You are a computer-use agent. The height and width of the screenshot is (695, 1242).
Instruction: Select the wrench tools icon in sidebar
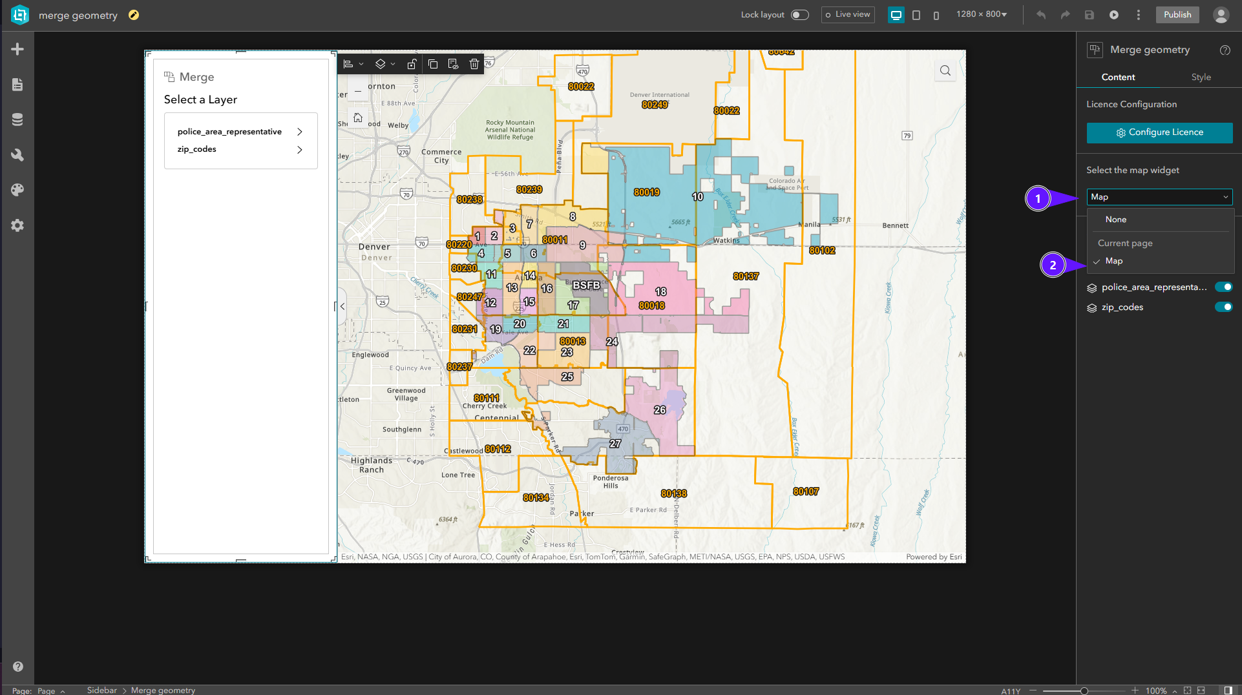tap(17, 154)
